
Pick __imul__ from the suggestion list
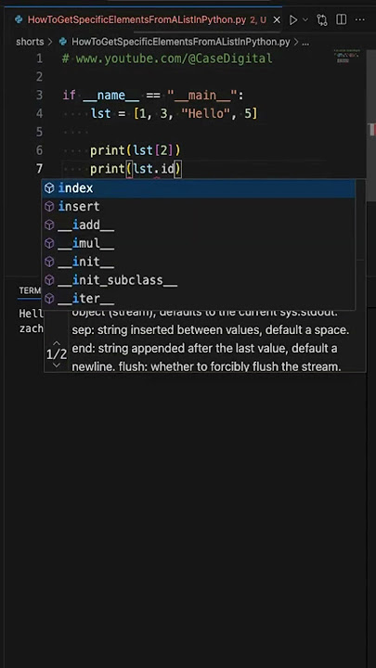tap(200, 243)
